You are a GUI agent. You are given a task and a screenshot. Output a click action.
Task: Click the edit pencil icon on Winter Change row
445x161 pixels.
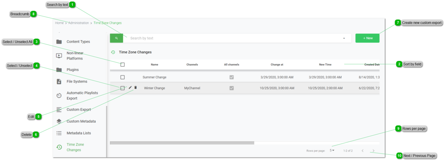(130, 88)
